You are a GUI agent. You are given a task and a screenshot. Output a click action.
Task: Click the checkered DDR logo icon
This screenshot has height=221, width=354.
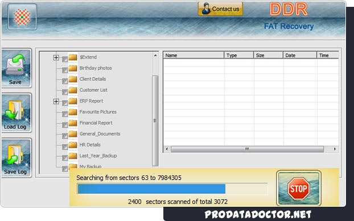coord(22,17)
